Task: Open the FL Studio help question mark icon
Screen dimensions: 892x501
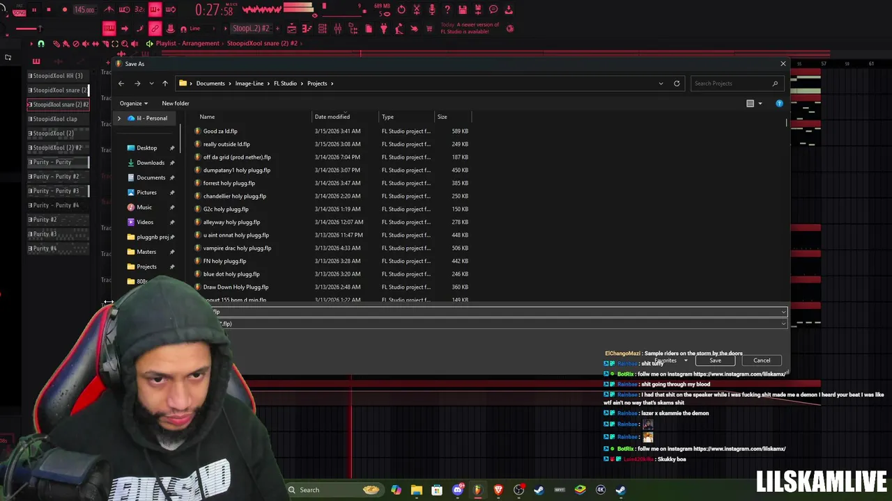Action: click(x=447, y=10)
